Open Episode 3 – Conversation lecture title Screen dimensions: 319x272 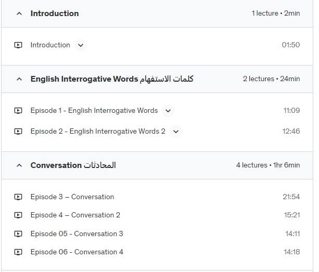point(72,197)
